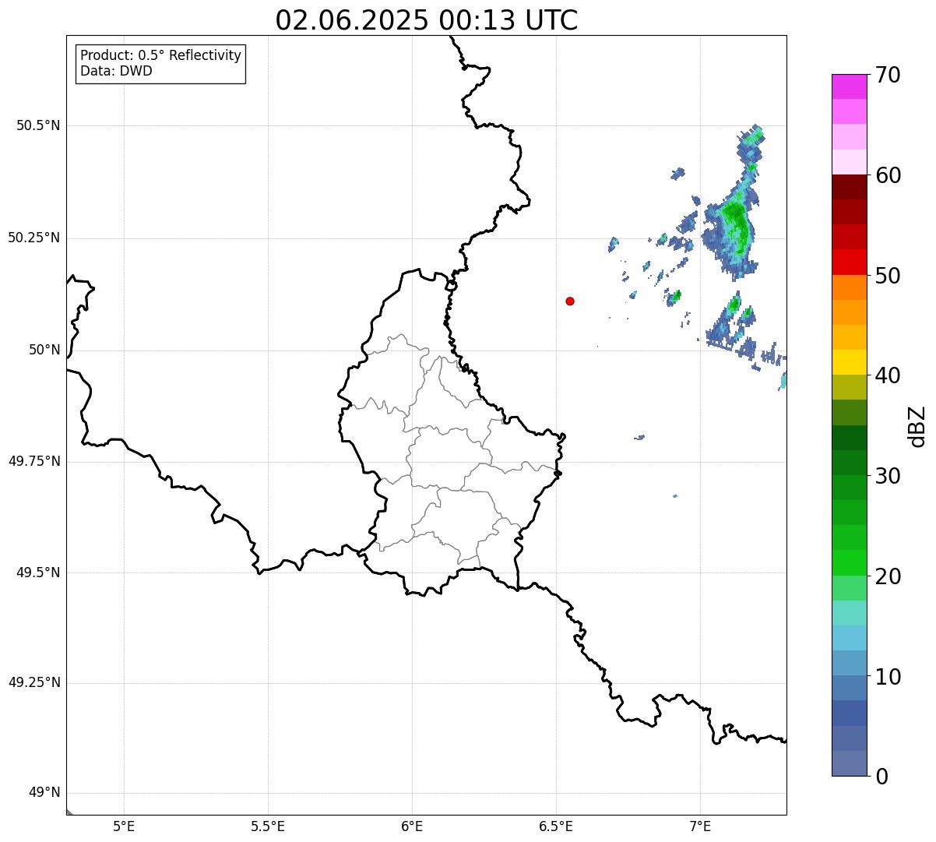Image resolution: width=936 pixels, height=842 pixels.
Task: Click the colorbar tick label 30
Action: pos(888,476)
